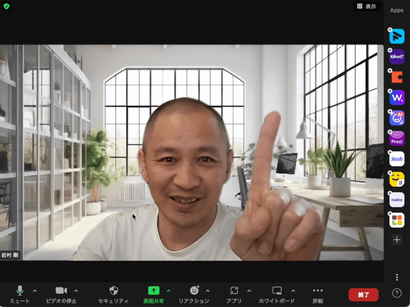Click the three-dot sidebar options
The image size is (410, 307).
pos(397,277)
